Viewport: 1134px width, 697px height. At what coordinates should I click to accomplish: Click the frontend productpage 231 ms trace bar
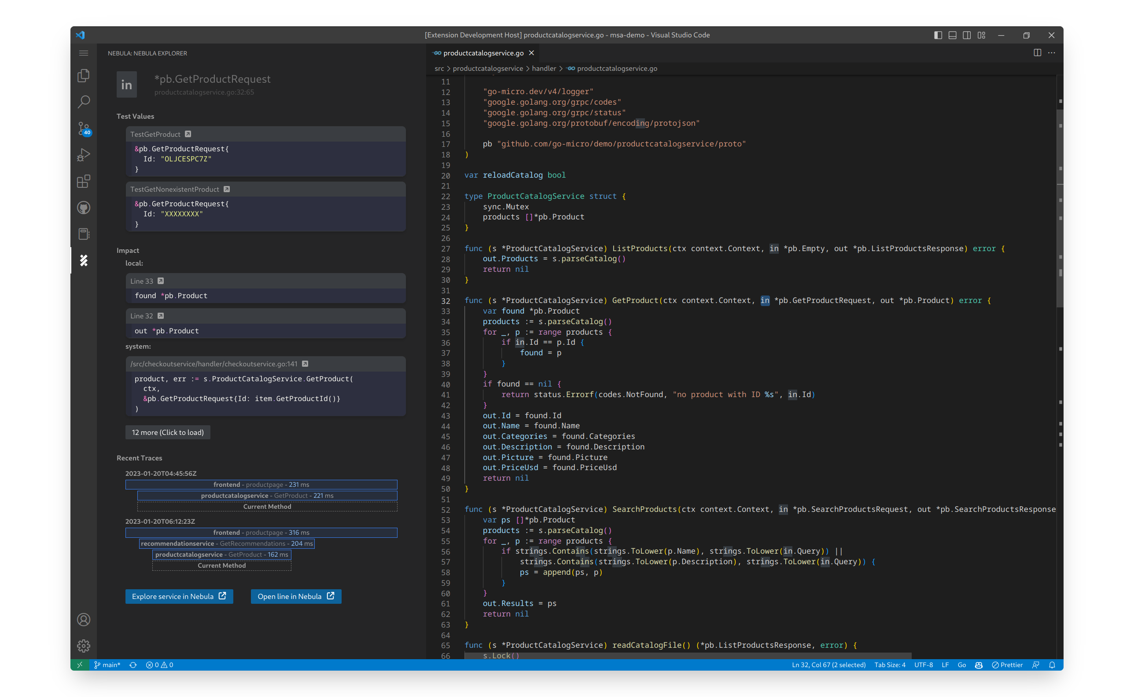(x=261, y=485)
